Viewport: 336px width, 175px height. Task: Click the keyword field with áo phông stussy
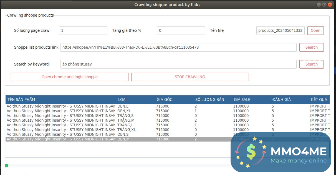(x=178, y=64)
